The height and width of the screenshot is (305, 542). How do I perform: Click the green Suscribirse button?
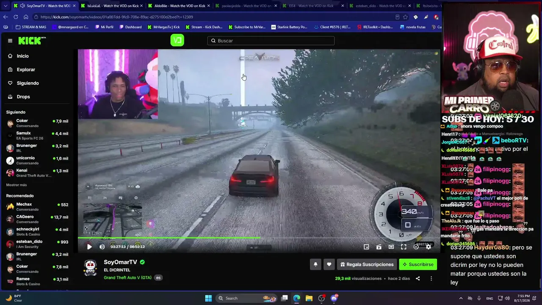point(418,264)
